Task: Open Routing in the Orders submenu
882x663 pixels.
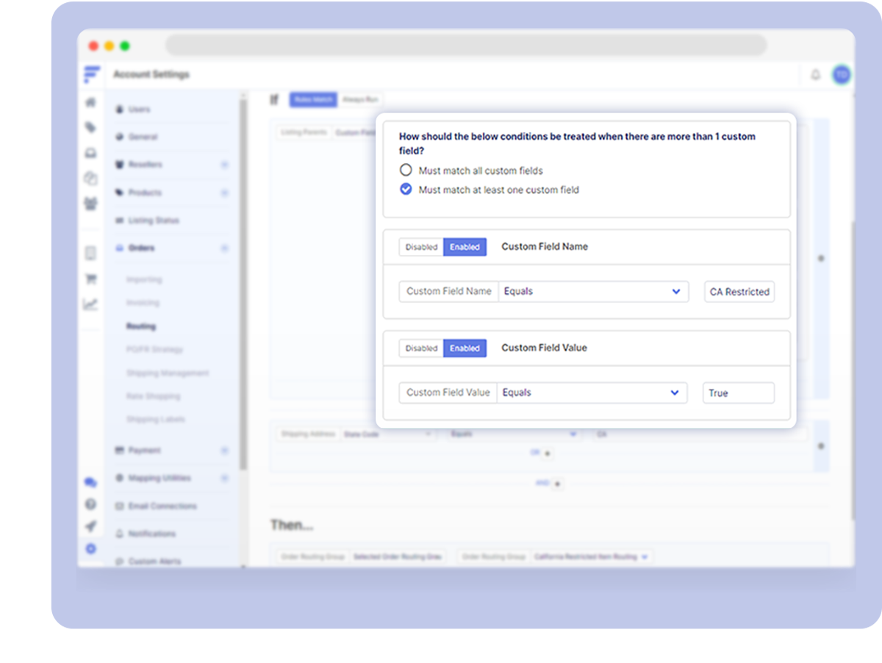Action: pyautogui.click(x=141, y=326)
